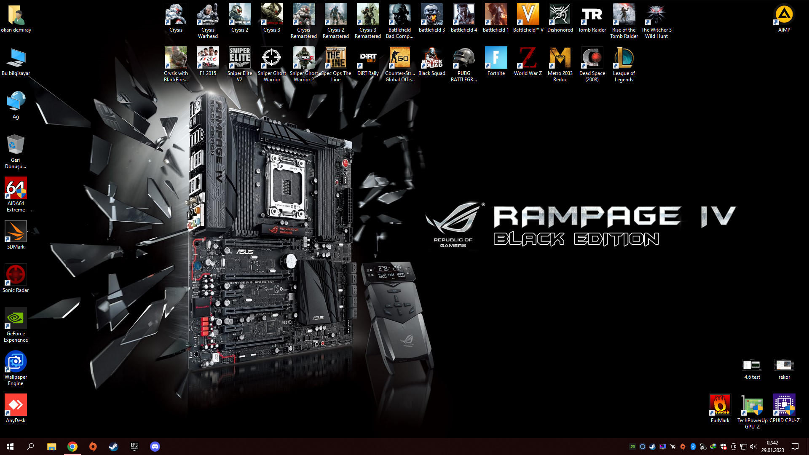The height and width of the screenshot is (455, 809).
Task: Click the Sonic Radar desktop icon
Action: [x=16, y=275]
